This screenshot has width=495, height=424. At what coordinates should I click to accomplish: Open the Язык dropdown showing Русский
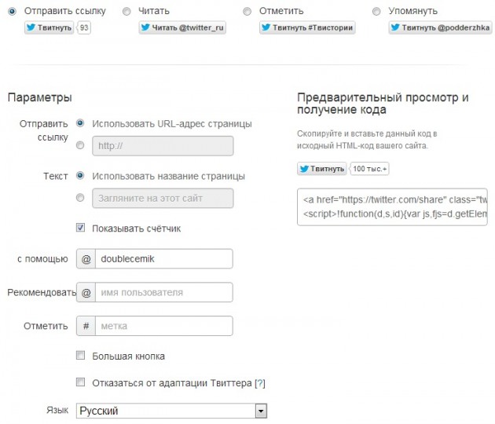click(x=172, y=411)
